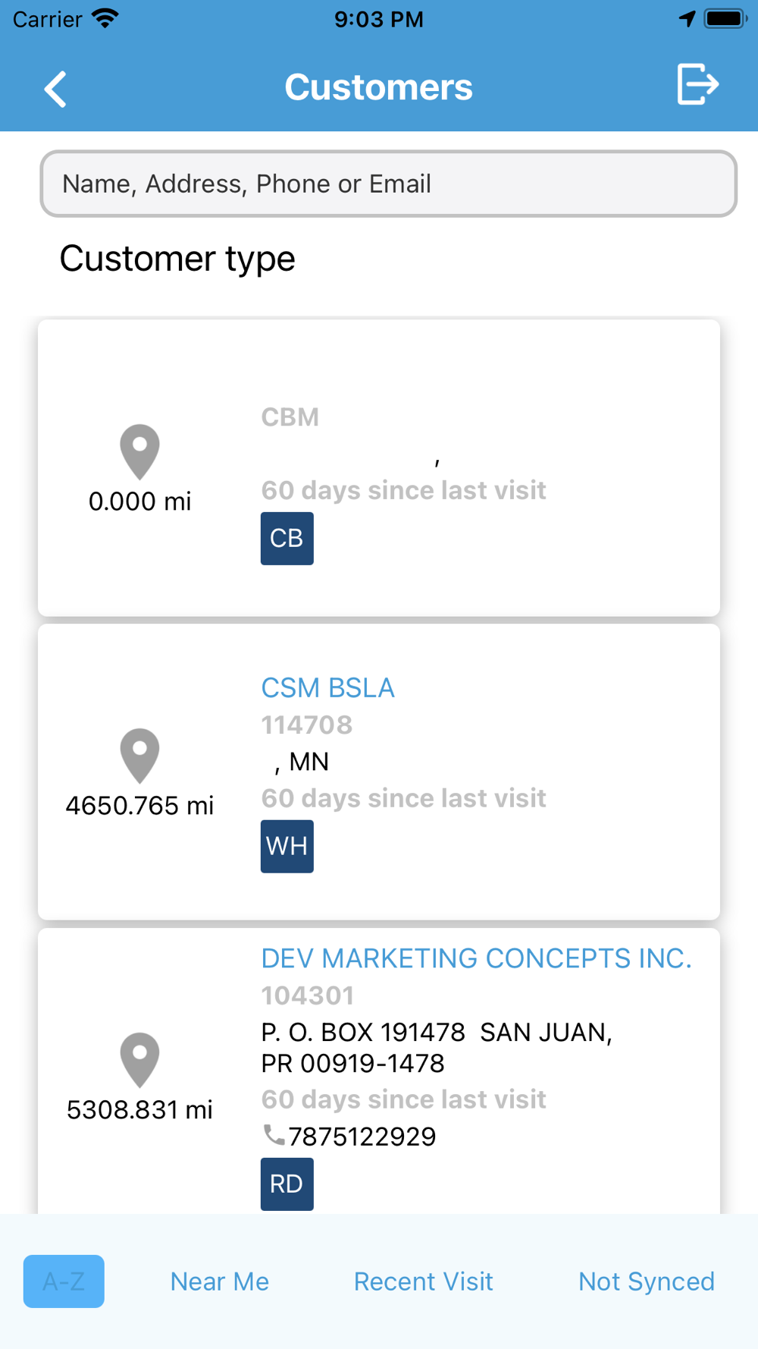Screen dimensions: 758x1349
Task: Tap the WH customer type badge
Action: click(287, 847)
